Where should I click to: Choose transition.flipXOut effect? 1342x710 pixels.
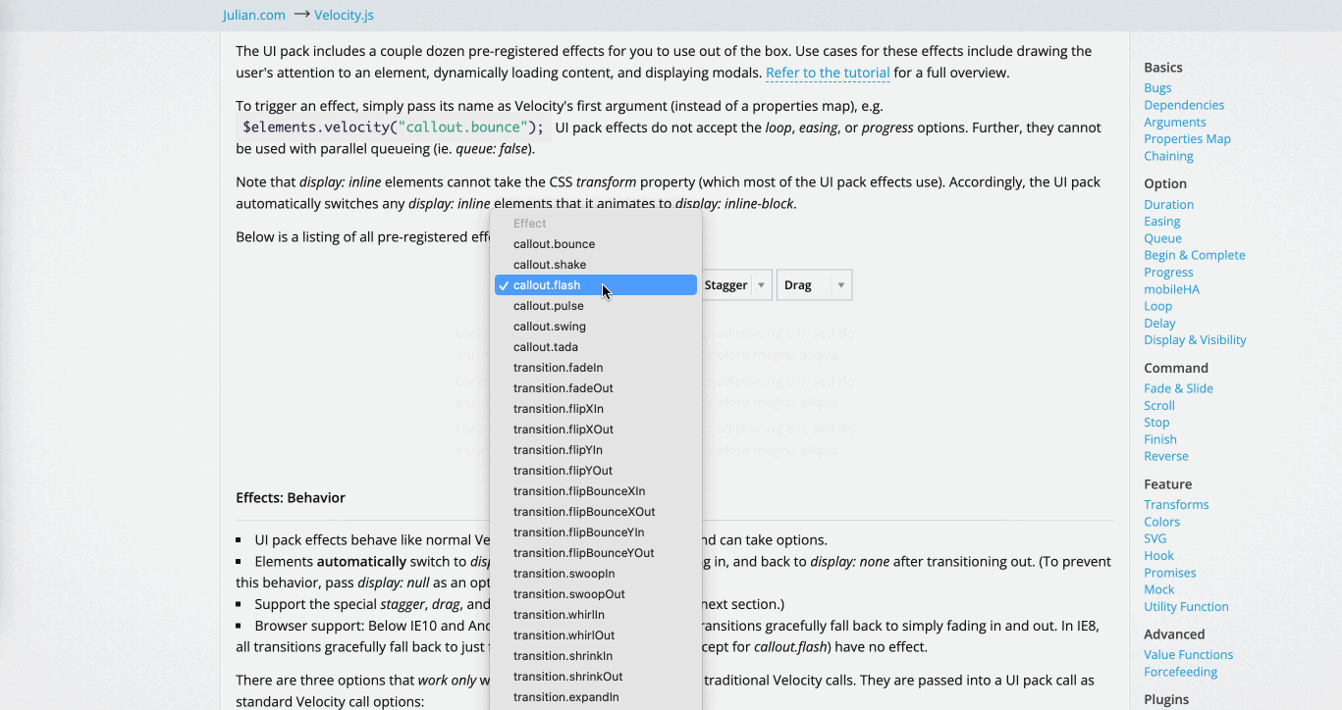point(596,430)
